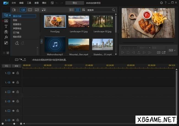Screen dimensions: 179x126
Task: Click the timeline zoom slider handle
Action: [x=14, y=124]
